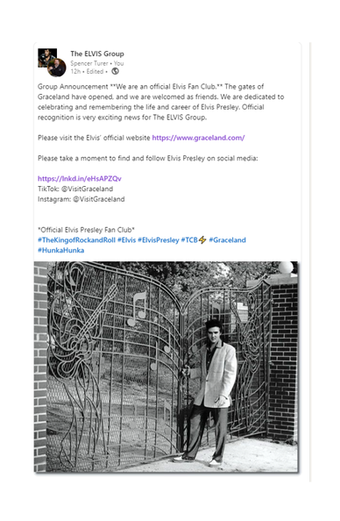Open the #TheKingofRockandRoll hashtag
This screenshot has height=521, width=340.
tap(76, 240)
